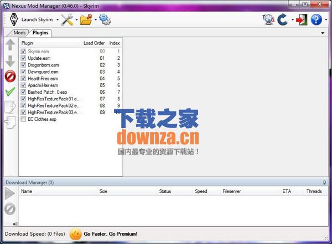Export load order document icon
The height and width of the screenshot is (244, 332).
click(x=10, y=107)
